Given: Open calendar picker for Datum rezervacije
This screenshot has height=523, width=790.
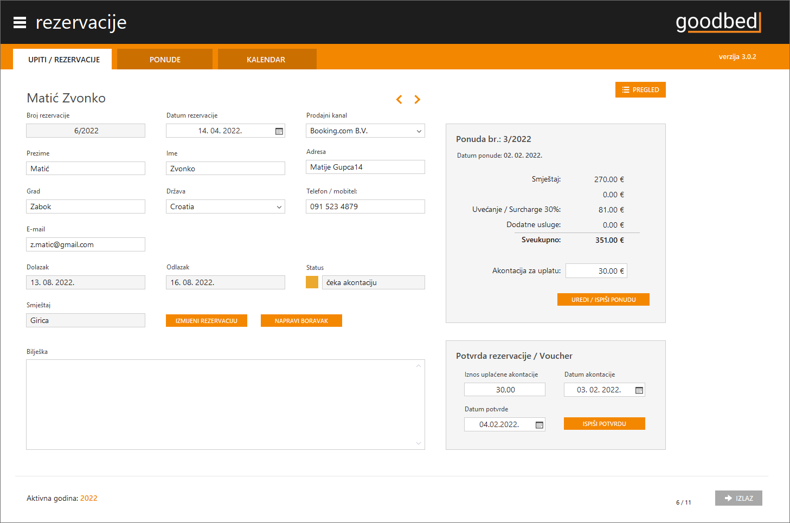Looking at the screenshot, I should (x=279, y=131).
